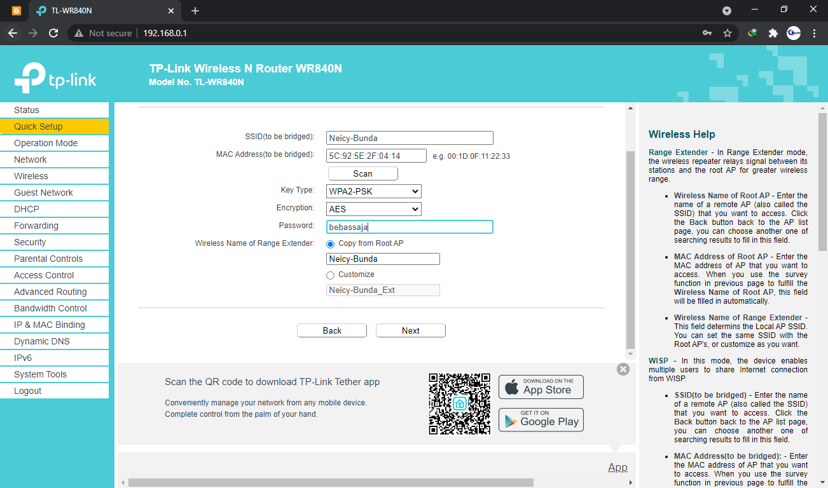
Task: Click the browser back arrow
Action: click(13, 33)
